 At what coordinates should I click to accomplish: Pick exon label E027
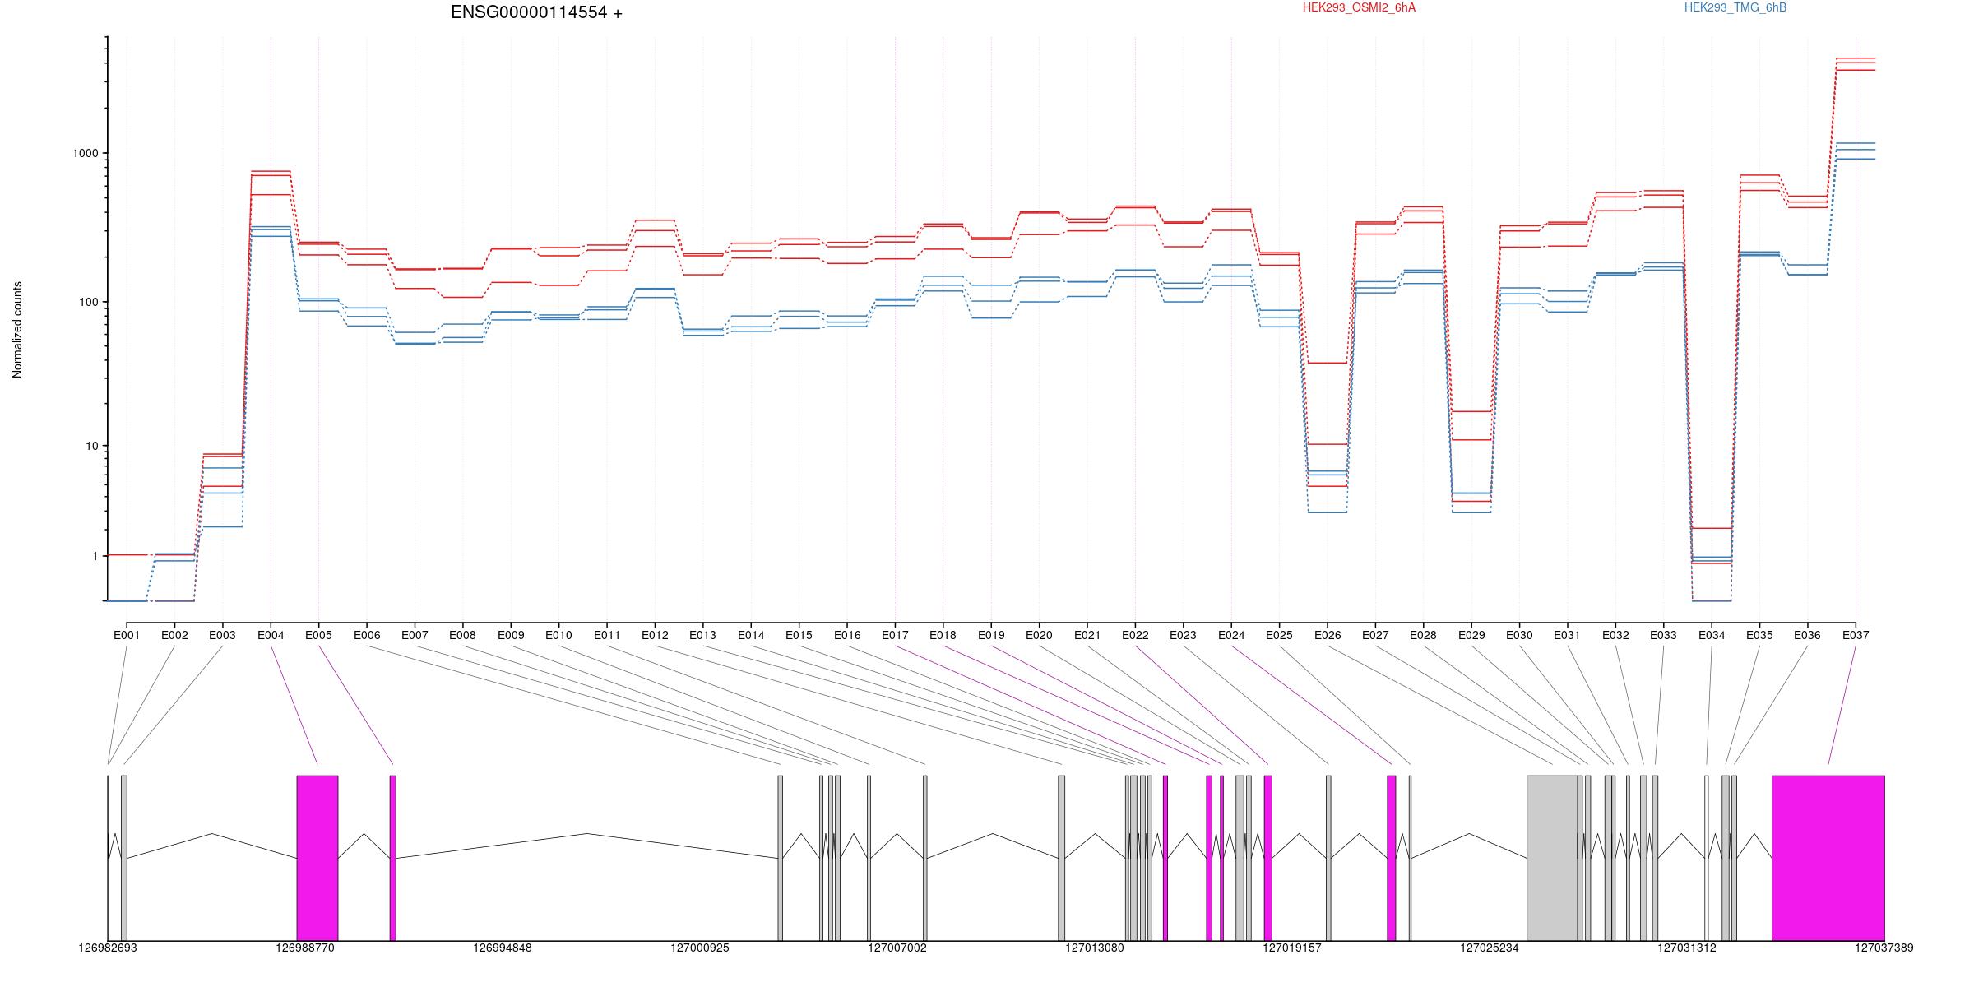coord(1375,635)
